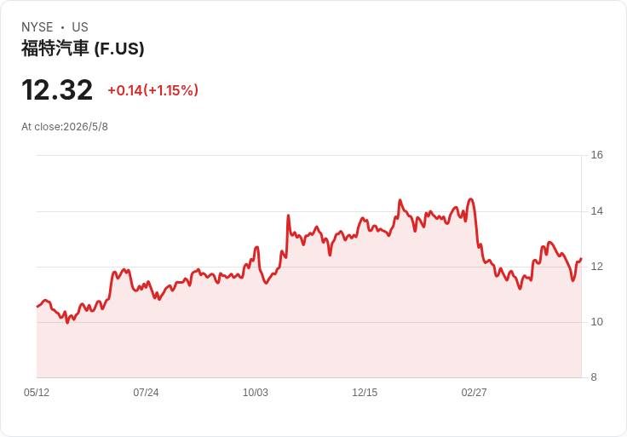Click the 12/15 date axis label
Viewport: 627px width, 437px height.
[365, 392]
